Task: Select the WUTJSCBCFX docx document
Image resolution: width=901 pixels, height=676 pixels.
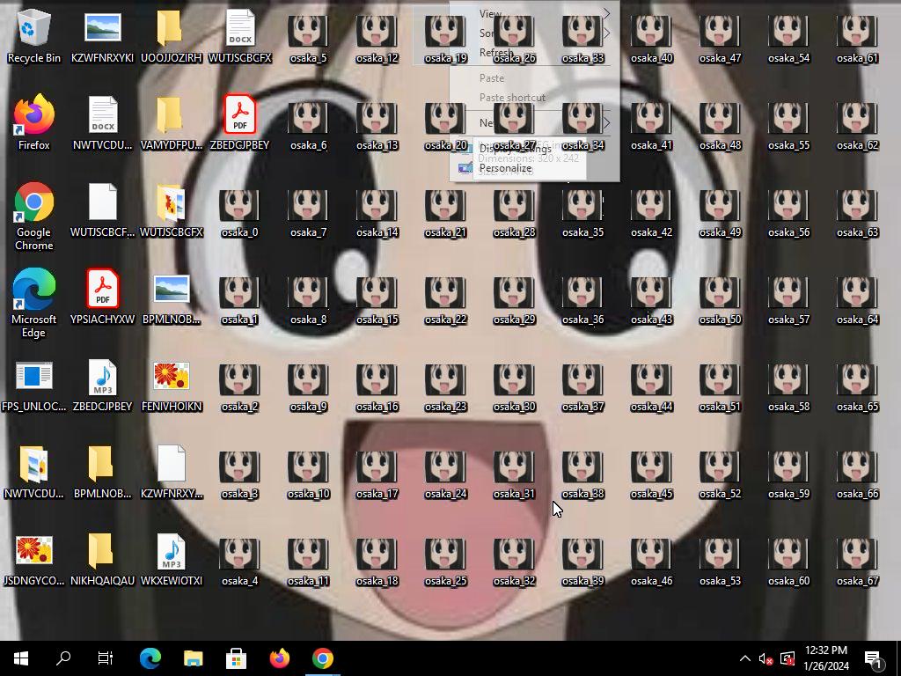Action: [239, 35]
